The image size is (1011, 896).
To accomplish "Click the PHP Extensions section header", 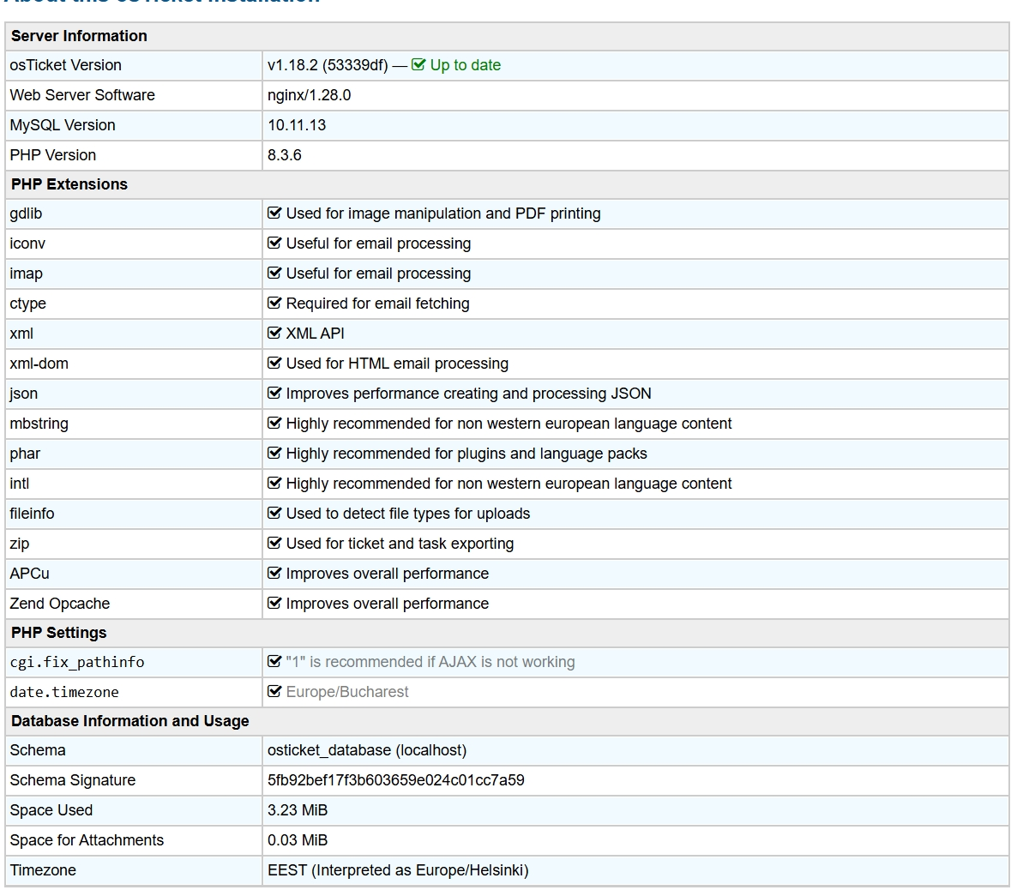I will (x=69, y=184).
